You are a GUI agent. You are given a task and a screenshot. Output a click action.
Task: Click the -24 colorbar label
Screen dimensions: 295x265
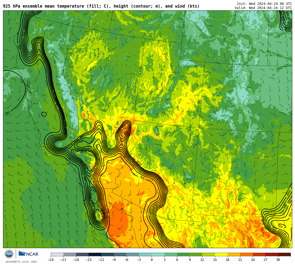click(51, 260)
